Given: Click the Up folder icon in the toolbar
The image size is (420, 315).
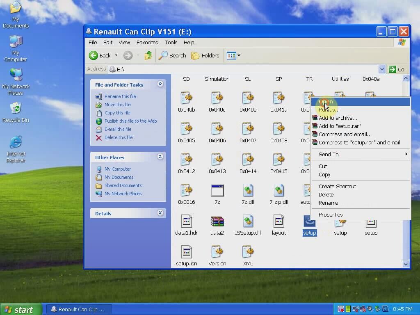Looking at the screenshot, I should coord(148,55).
